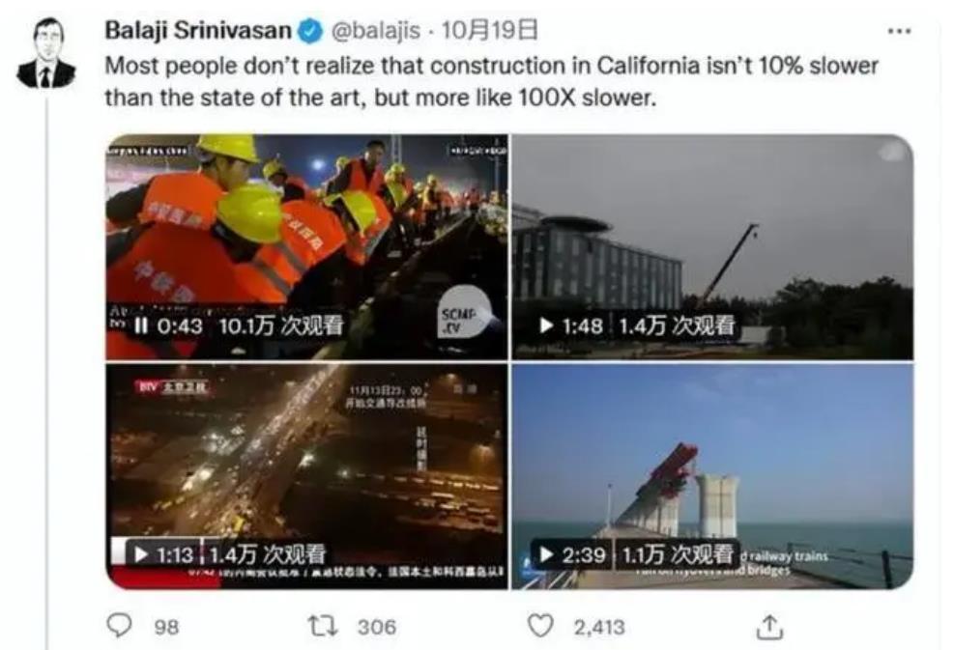954x650 pixels.
Task: Click the blue verified badge
Action: click(x=309, y=31)
